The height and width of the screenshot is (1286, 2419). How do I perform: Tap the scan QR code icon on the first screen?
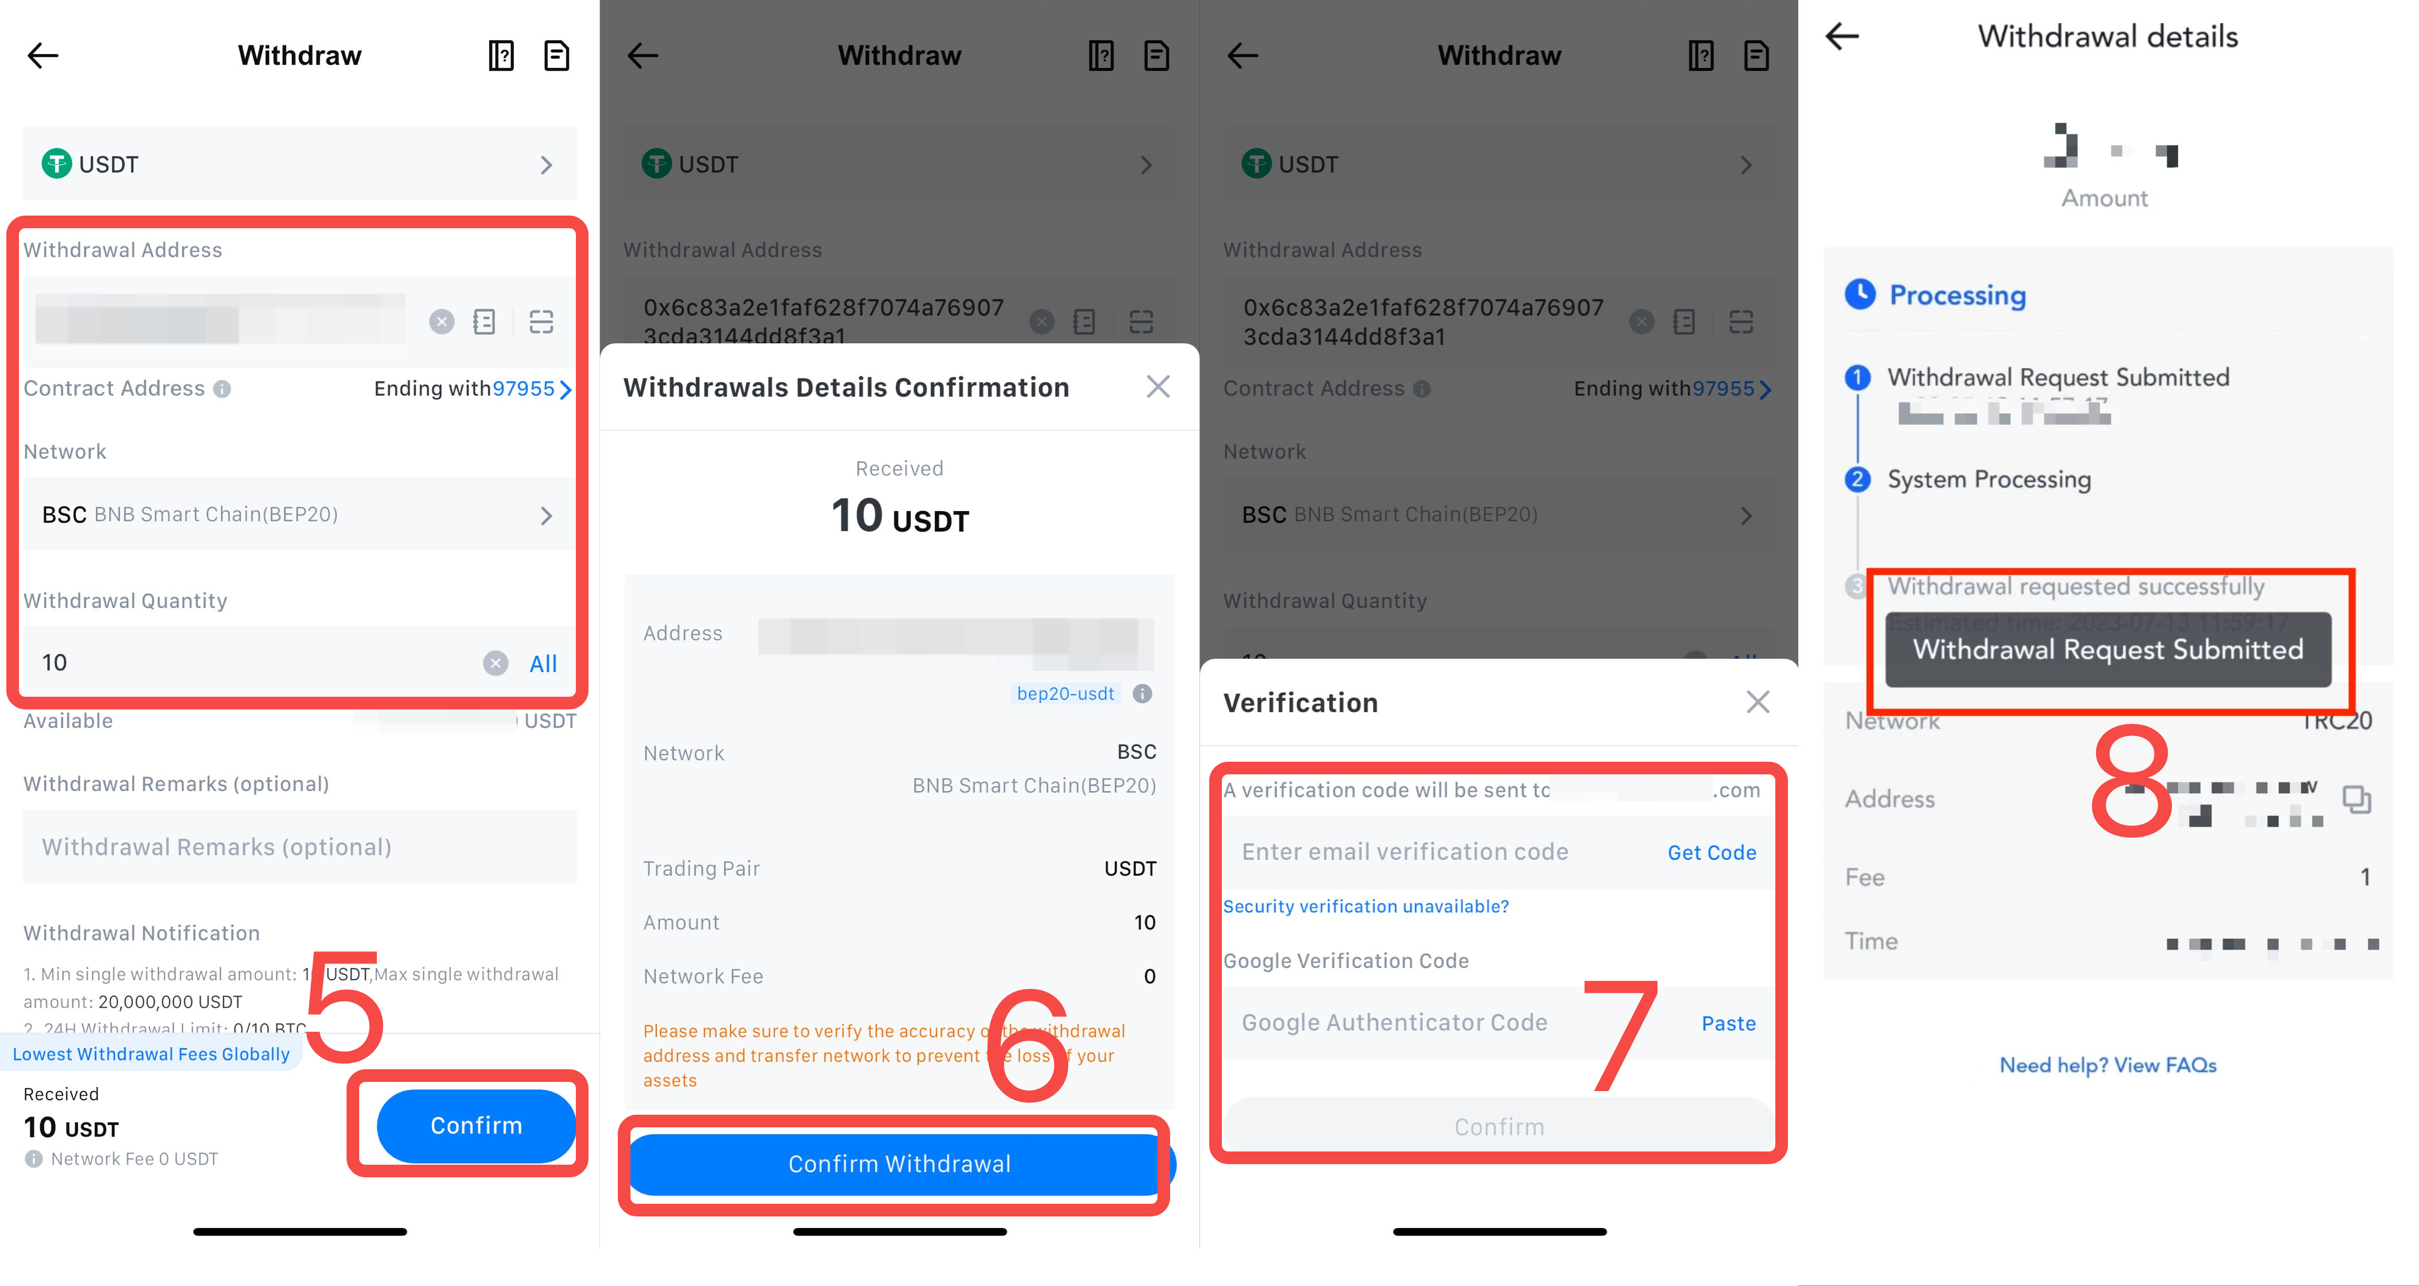(542, 322)
